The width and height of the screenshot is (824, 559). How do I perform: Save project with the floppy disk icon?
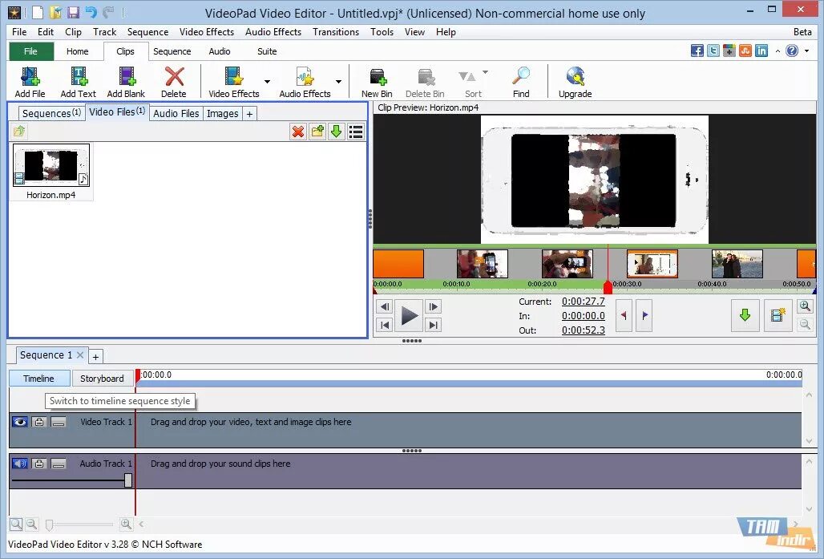[x=73, y=13]
